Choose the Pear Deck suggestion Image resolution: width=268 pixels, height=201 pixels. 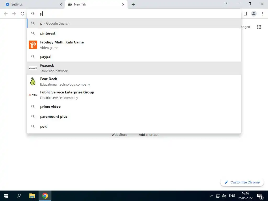point(134,82)
